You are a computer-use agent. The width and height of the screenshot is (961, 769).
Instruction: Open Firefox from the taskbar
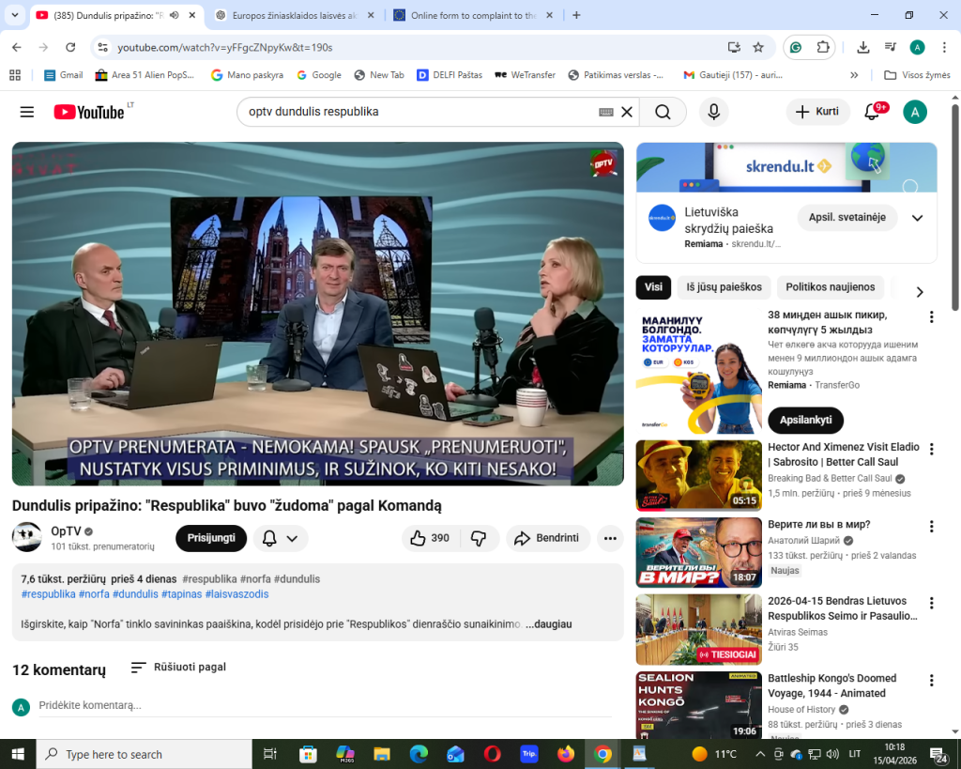coord(566,754)
